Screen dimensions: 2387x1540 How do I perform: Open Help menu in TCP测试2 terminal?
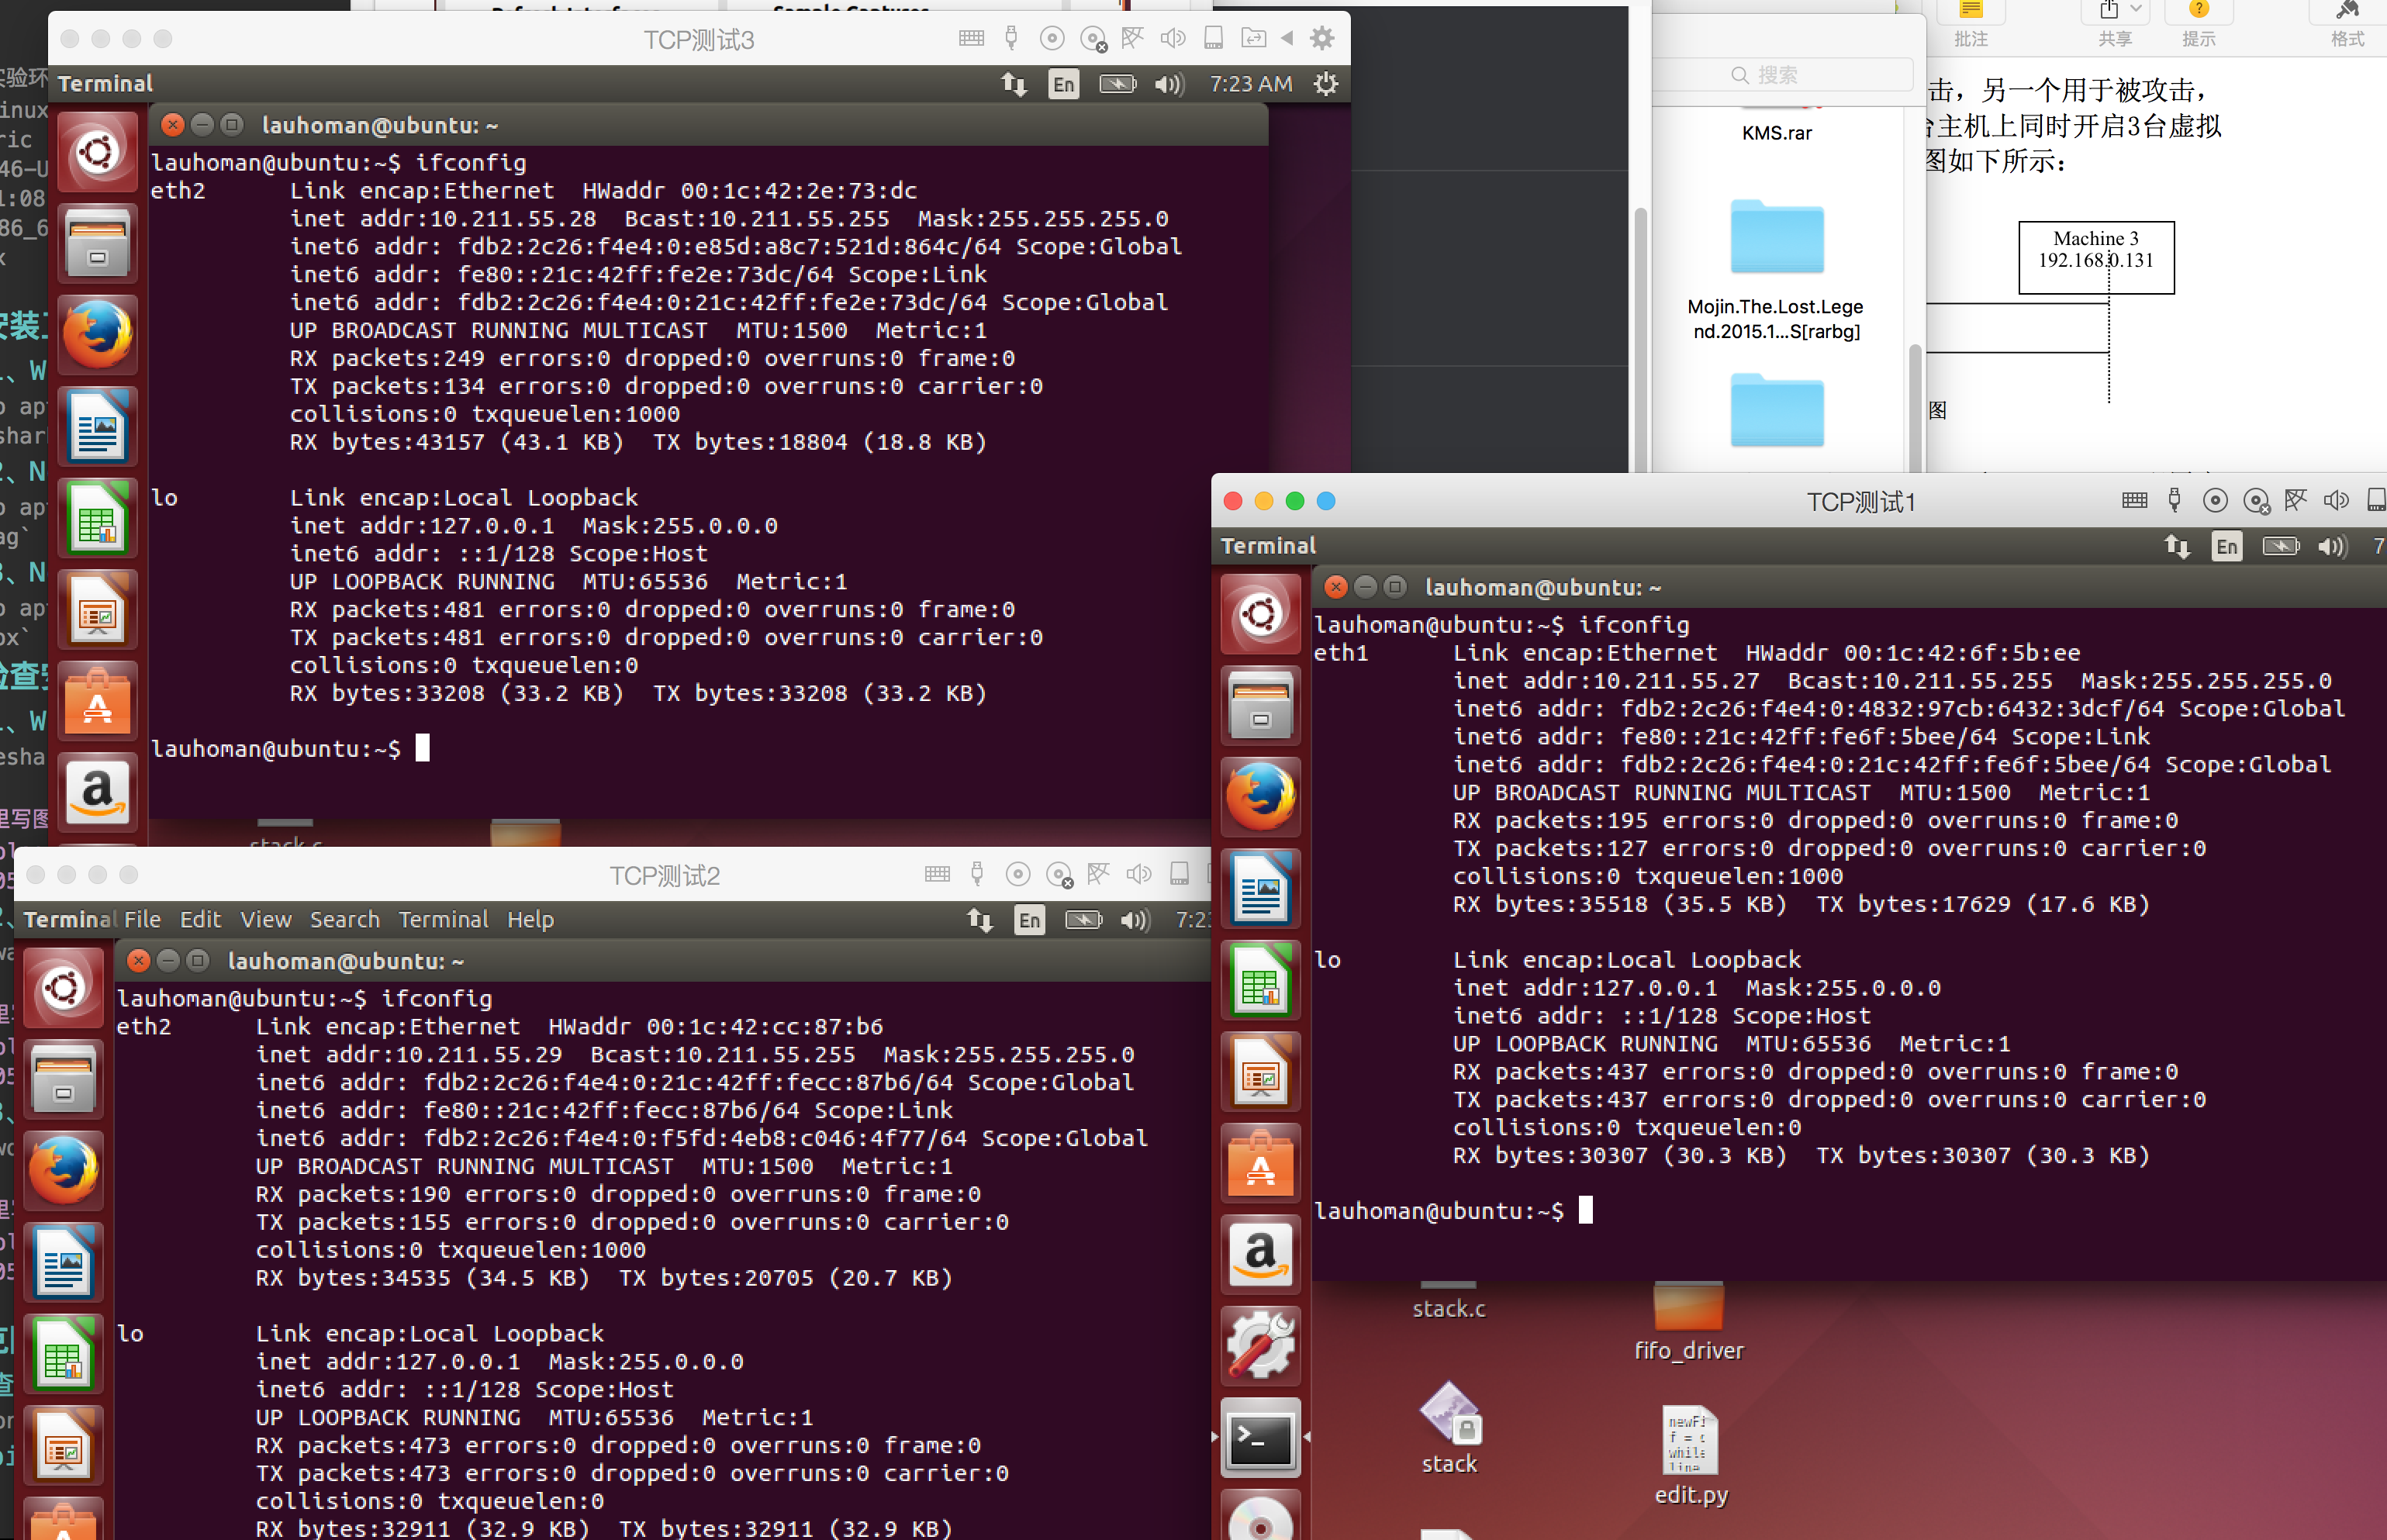pyautogui.click(x=530, y=920)
